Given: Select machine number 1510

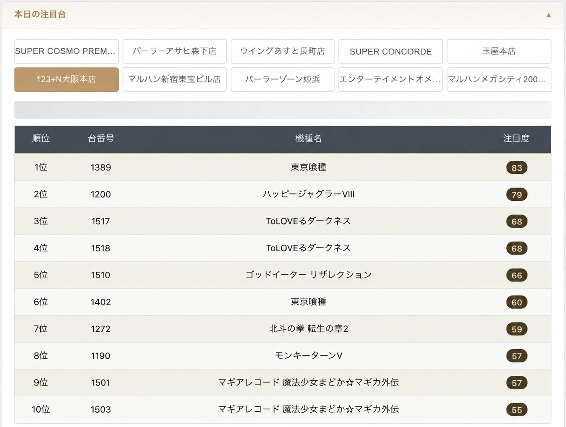Looking at the screenshot, I should (101, 275).
